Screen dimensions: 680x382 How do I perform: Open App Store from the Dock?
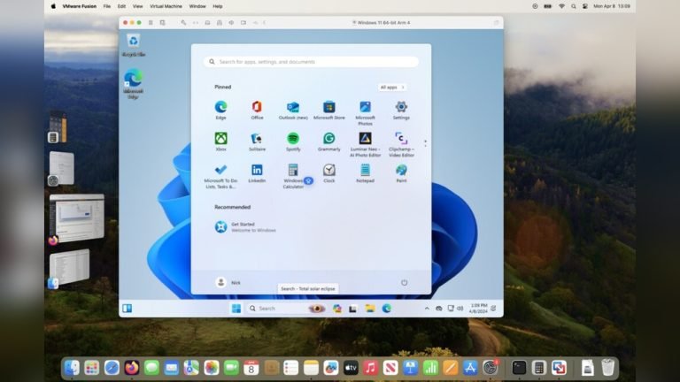pyautogui.click(x=470, y=368)
